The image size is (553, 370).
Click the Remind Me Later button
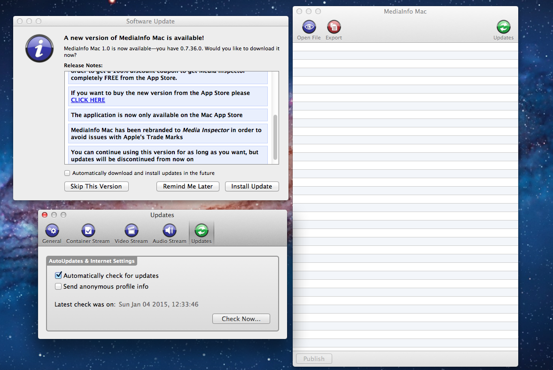pyautogui.click(x=187, y=187)
